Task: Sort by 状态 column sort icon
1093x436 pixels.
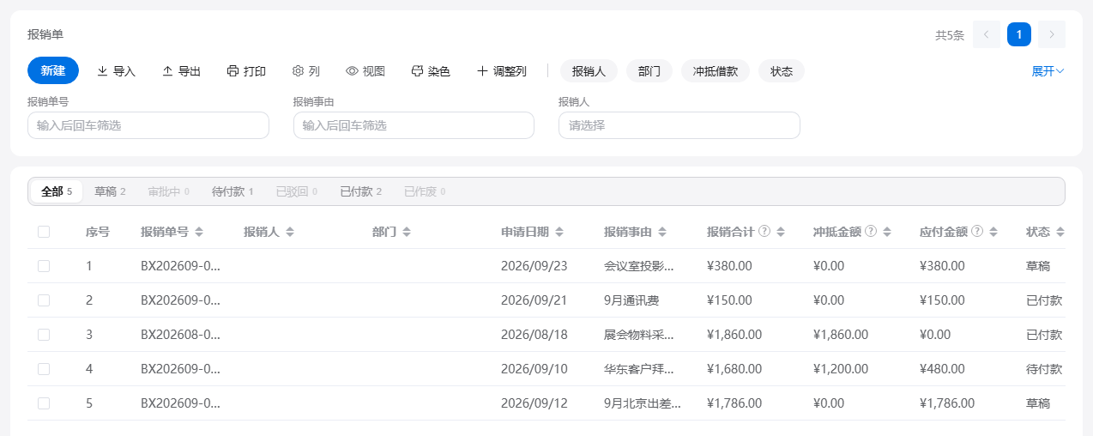Action: pyautogui.click(x=1060, y=232)
